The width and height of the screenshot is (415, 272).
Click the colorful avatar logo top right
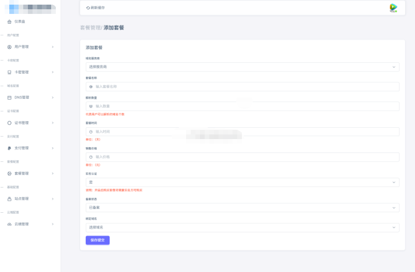(393, 8)
